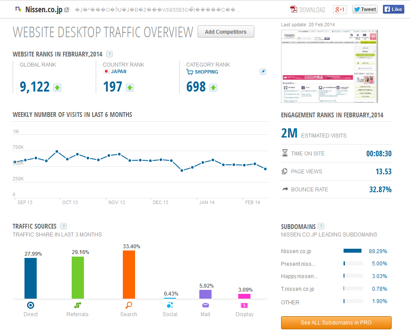410x335 pixels.
Task: Click the Facebook Like button
Action: (x=393, y=9)
